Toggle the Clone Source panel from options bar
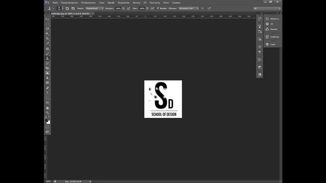 (73, 8)
